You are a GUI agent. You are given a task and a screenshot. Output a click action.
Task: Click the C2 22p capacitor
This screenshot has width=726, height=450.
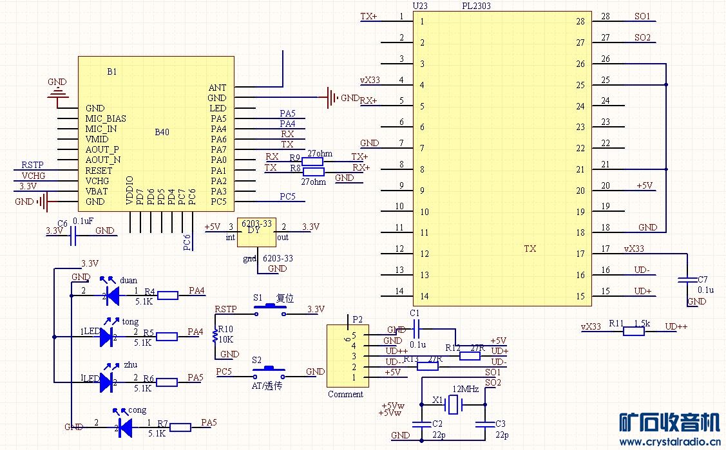(421, 424)
